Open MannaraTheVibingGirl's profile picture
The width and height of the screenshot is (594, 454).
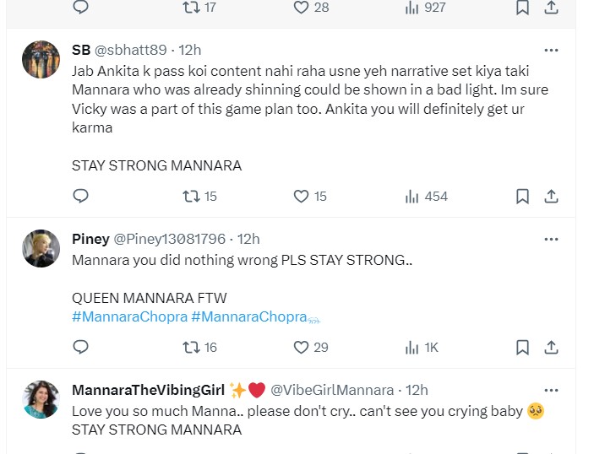click(41, 399)
